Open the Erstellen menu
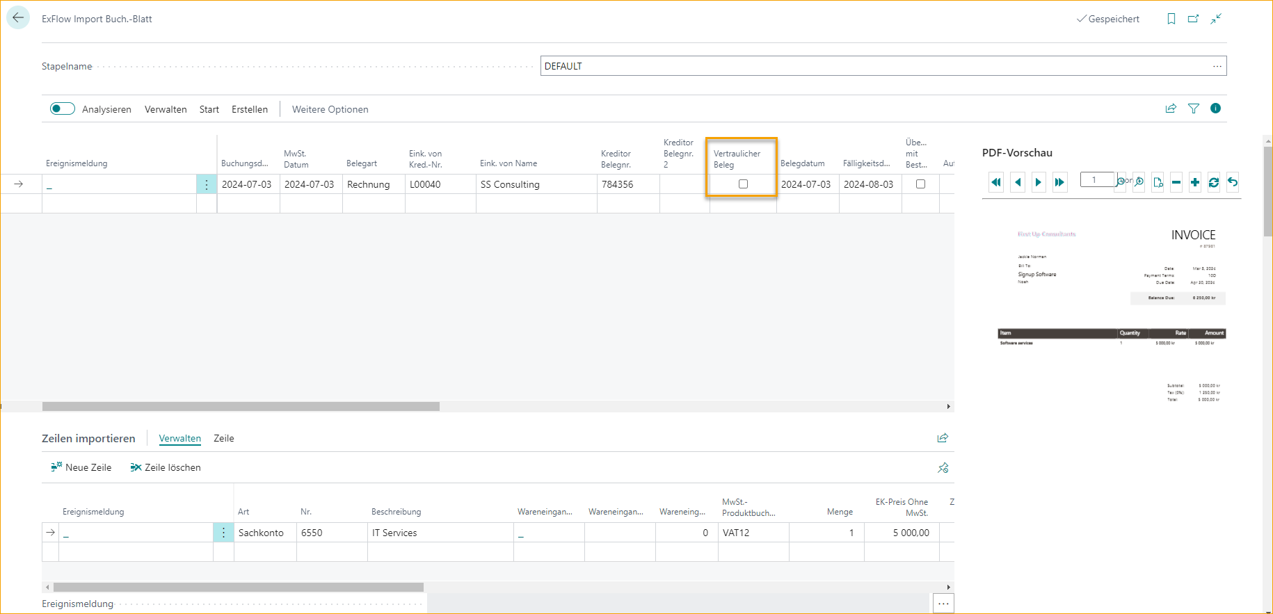1273x614 pixels. click(249, 109)
